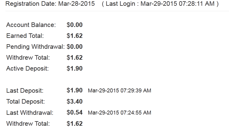Select the Earned Total label
This screenshot has width=229, height=133.
click(25, 36)
